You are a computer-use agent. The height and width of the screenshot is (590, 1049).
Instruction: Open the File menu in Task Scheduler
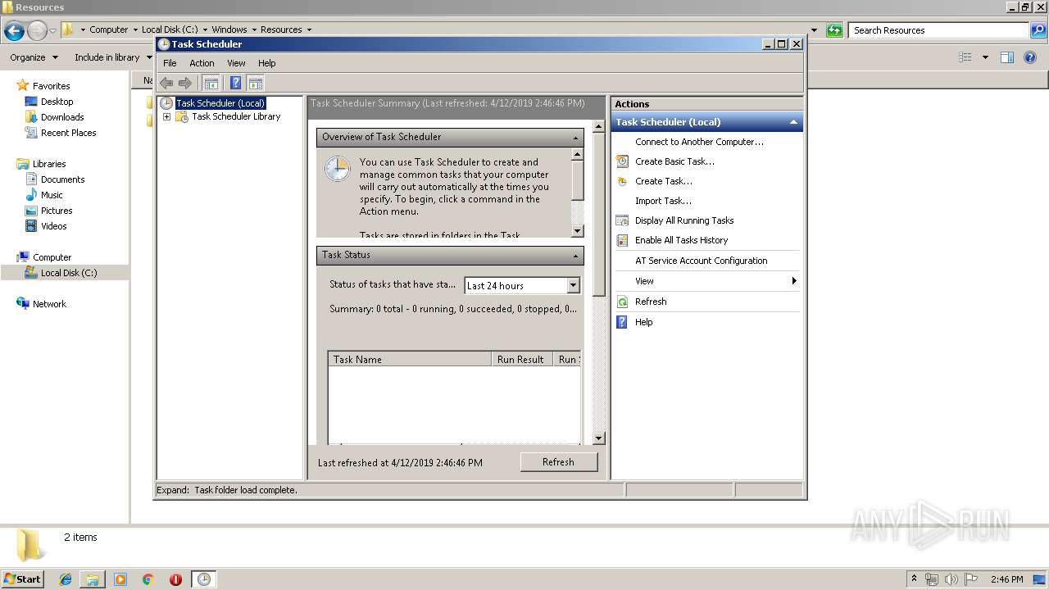click(x=170, y=63)
